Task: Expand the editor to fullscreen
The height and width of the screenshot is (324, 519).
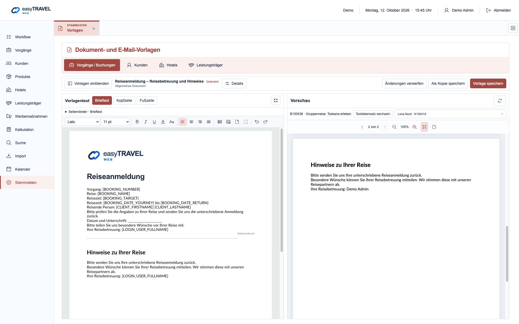Action: [276, 100]
